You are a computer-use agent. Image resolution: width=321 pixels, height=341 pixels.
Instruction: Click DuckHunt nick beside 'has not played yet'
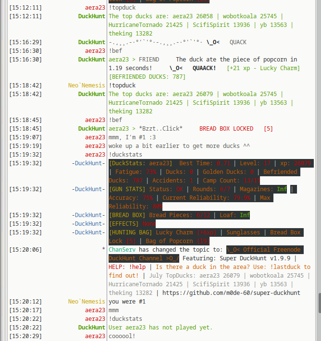(92, 327)
